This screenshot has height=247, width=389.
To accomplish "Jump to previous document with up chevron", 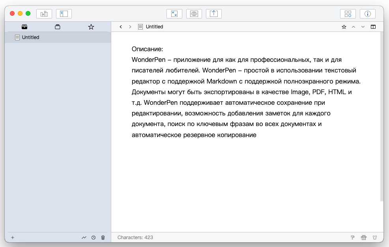I will (x=353, y=27).
